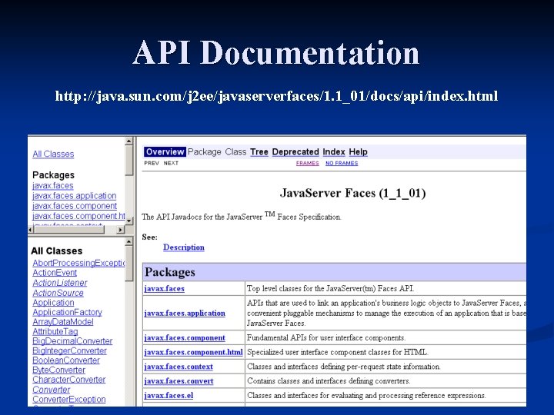The image size is (554, 415).
Task: Click the packages frame vertical scrollbar thumb
Action: pos(129,160)
